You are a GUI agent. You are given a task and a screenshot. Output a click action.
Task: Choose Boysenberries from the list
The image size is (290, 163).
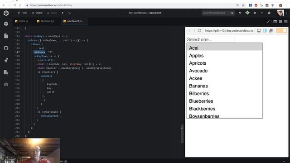[x=225, y=116]
